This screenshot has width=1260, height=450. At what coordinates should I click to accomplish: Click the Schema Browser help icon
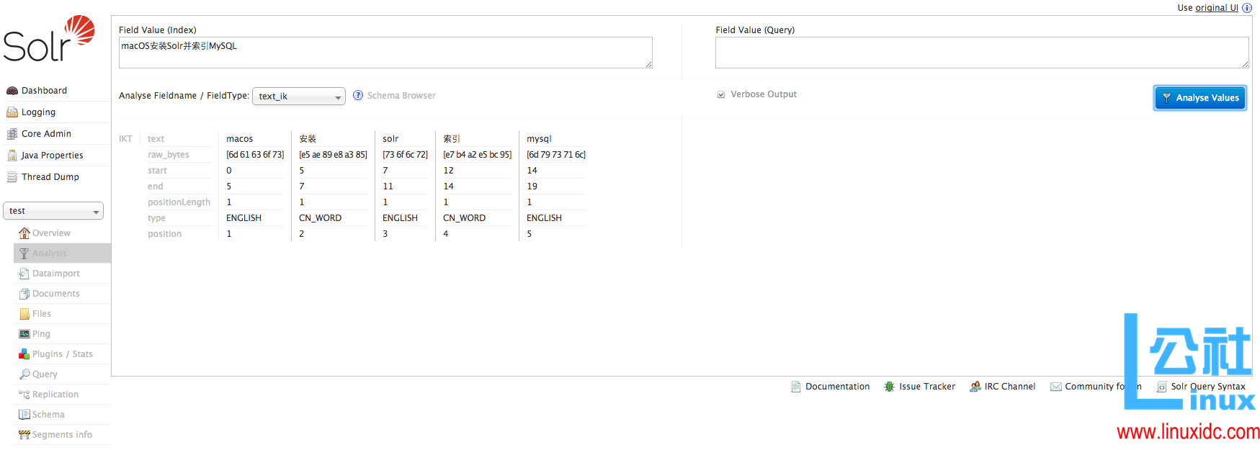click(358, 96)
